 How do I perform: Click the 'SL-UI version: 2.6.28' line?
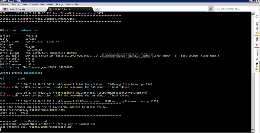tap(17, 62)
